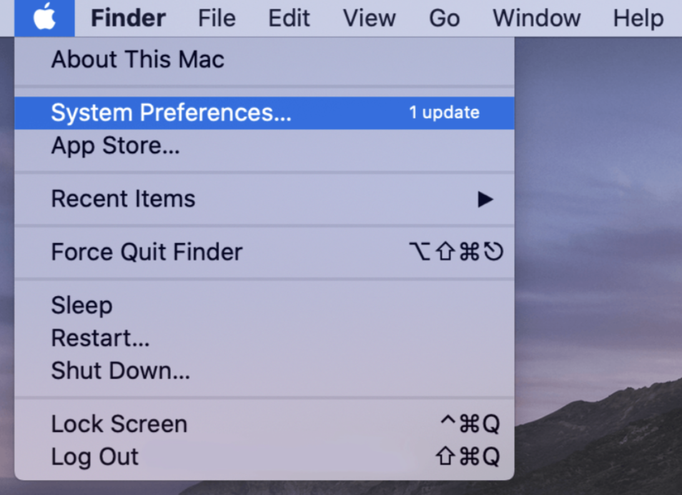
Task: Put the Mac to Sleep
Action: coord(82,306)
